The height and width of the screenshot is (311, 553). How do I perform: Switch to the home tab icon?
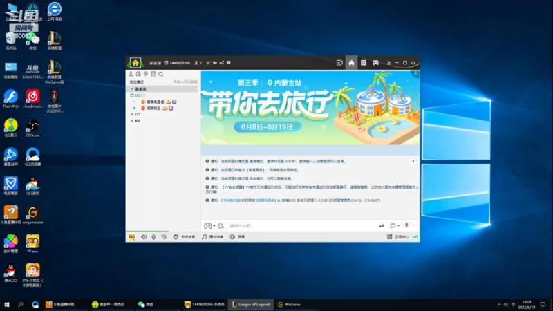[351, 63]
